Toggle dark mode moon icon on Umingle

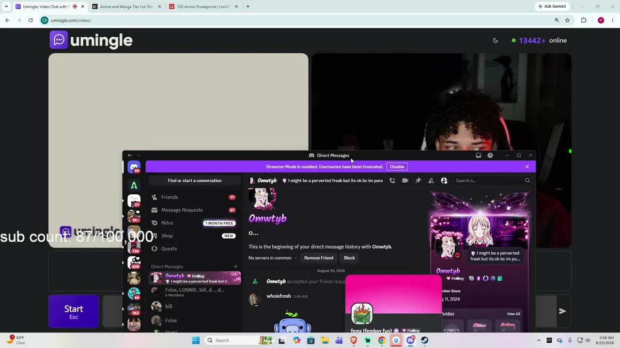[x=495, y=41]
